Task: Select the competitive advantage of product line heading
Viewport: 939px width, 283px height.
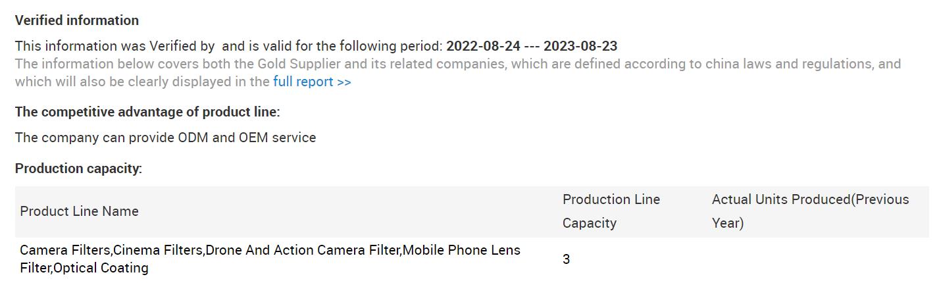Action: pos(147,112)
